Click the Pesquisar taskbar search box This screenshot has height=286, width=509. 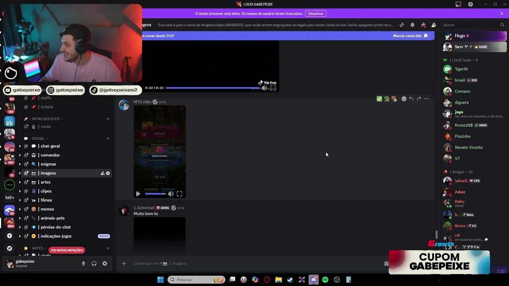point(196,280)
